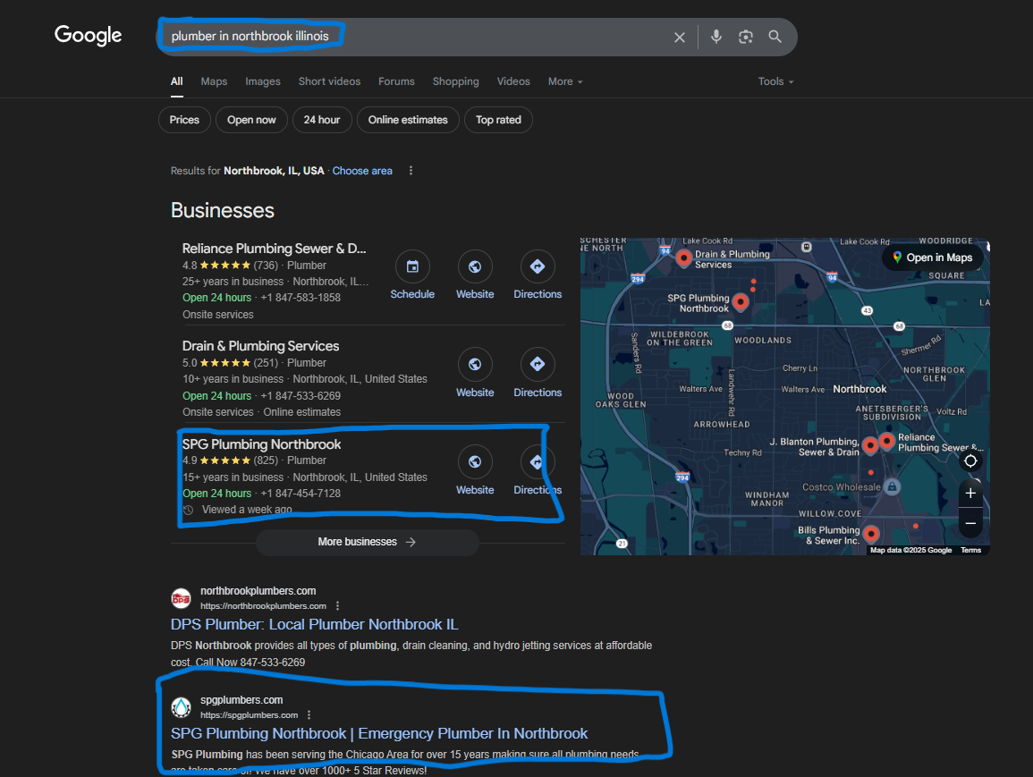Get Directions to SPG Plumbing Northbrook
Image resolution: width=1033 pixels, height=777 pixels.
click(538, 461)
